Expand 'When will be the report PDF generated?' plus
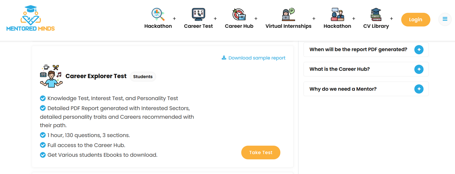 (x=419, y=50)
